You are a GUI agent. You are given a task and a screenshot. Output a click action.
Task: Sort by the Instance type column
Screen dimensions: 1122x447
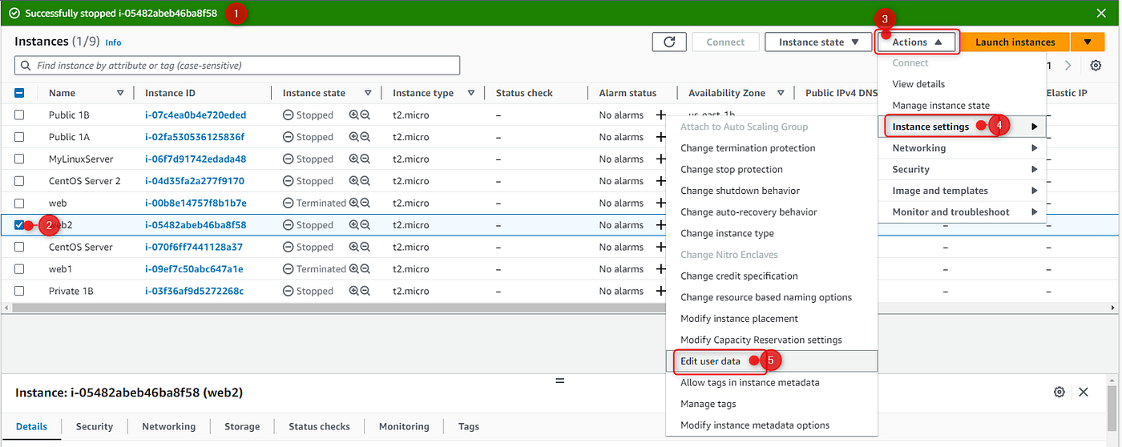pyautogui.click(x=471, y=93)
